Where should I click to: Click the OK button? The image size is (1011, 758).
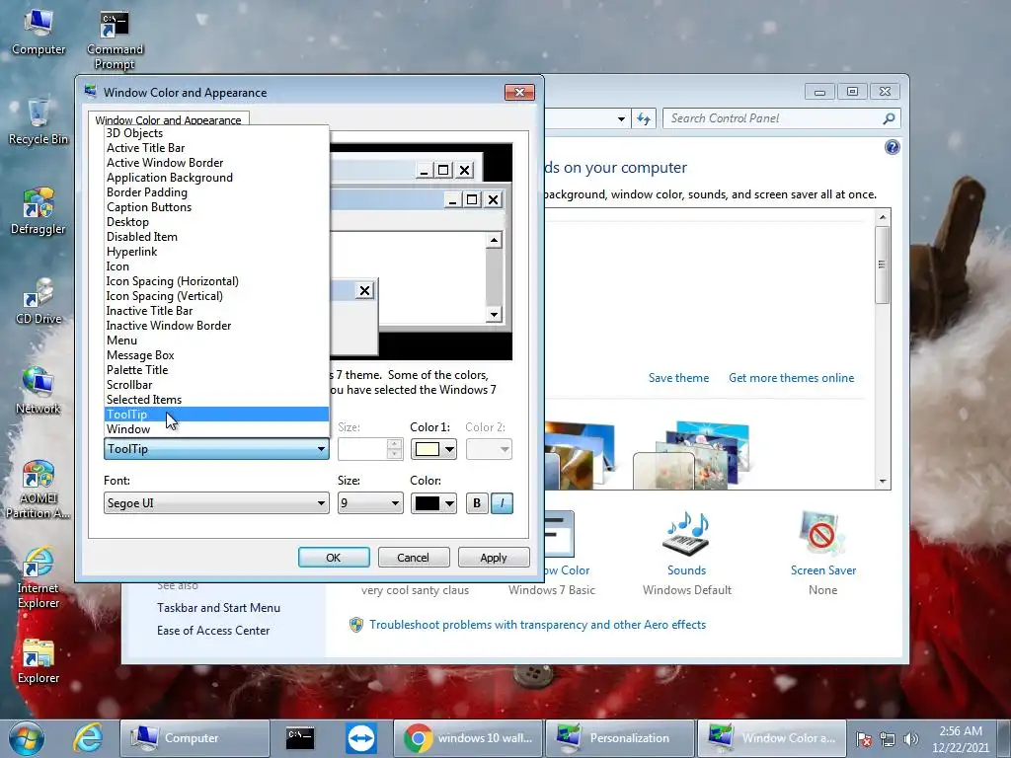334,558
